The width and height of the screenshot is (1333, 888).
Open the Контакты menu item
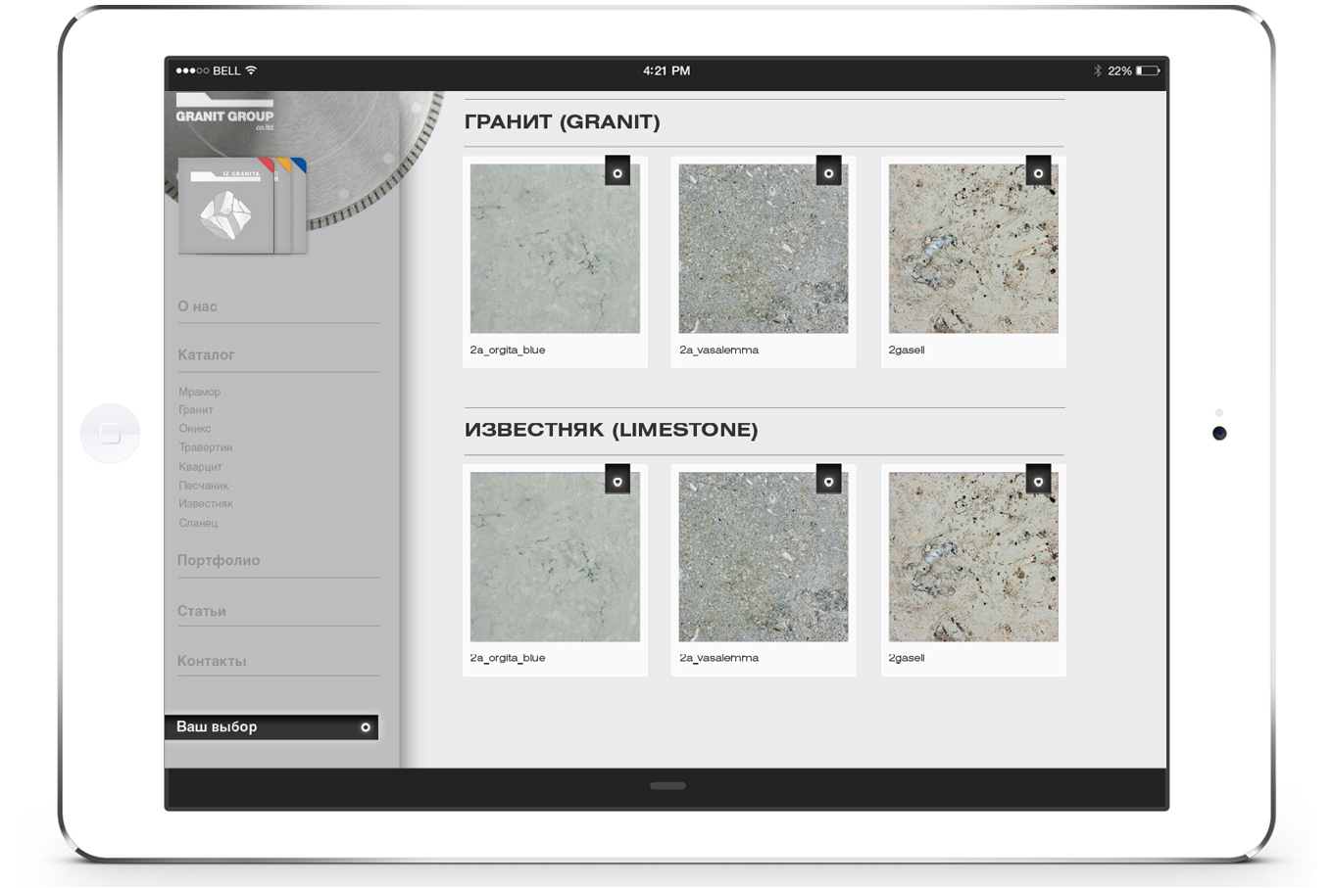tap(212, 661)
